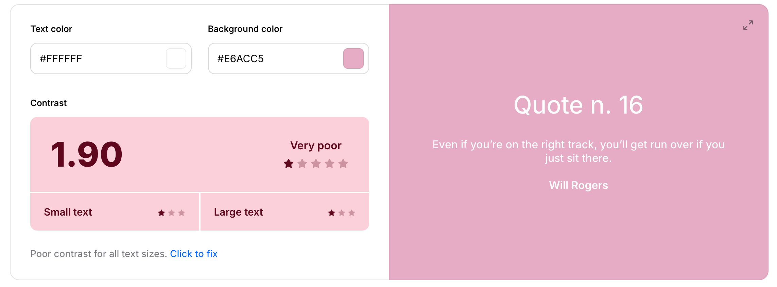Click the third star next to Large text
Viewport: 777px width, 287px height.
point(352,213)
